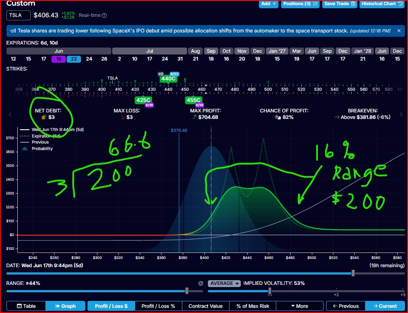This screenshot has height=313, width=408.
Task: Click the $704.68 max profit value
Action: 208,118
